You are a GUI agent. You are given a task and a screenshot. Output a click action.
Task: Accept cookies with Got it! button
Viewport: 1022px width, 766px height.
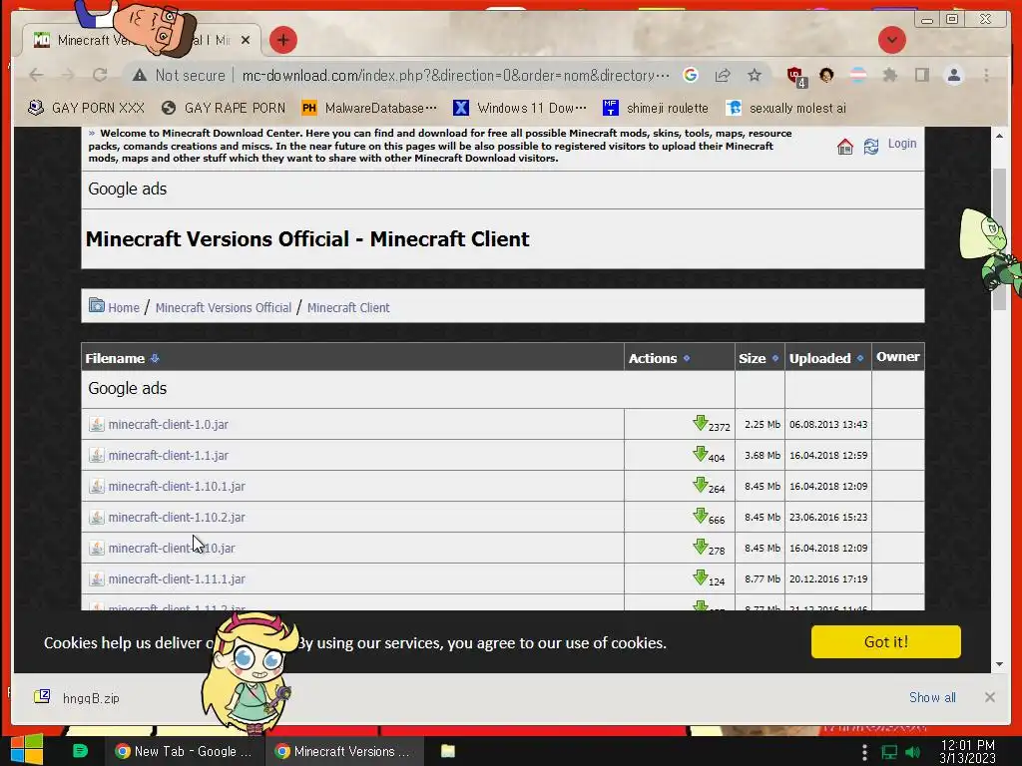click(x=886, y=641)
